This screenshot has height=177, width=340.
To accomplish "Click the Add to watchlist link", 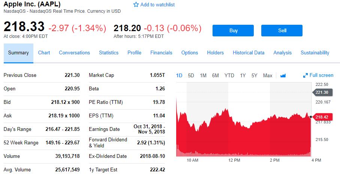I will [x=157, y=5].
